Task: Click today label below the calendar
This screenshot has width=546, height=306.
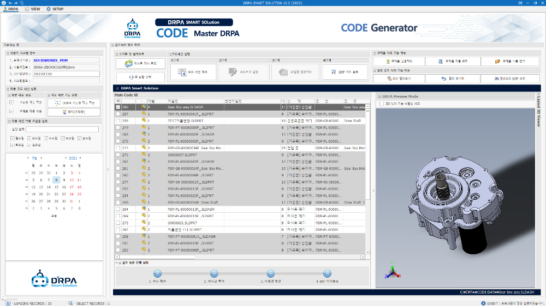Action: pyautogui.click(x=54, y=216)
